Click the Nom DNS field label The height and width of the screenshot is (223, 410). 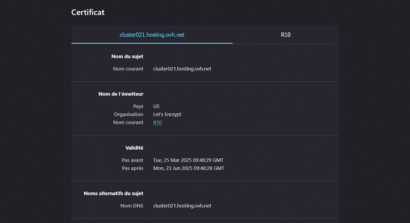pyautogui.click(x=132, y=206)
